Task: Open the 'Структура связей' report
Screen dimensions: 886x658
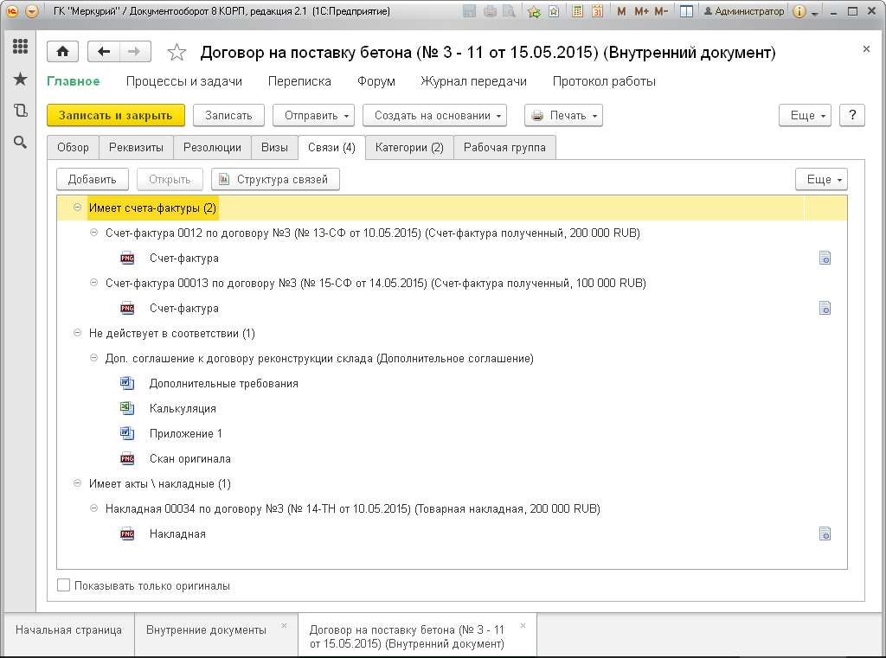Action: (275, 179)
